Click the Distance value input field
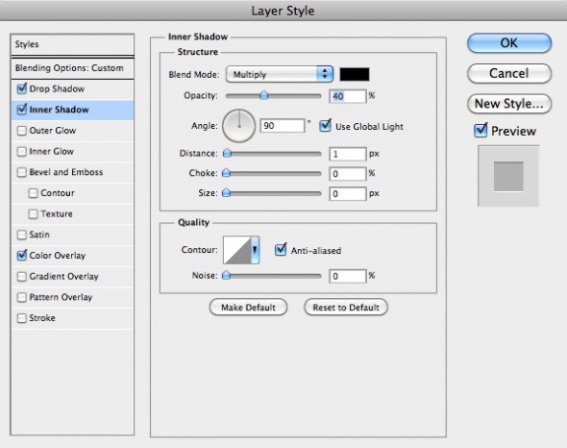 pyautogui.click(x=348, y=154)
